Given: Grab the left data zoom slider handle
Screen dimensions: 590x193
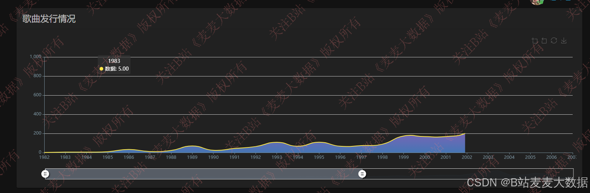Looking at the screenshot, I should pos(45,174).
